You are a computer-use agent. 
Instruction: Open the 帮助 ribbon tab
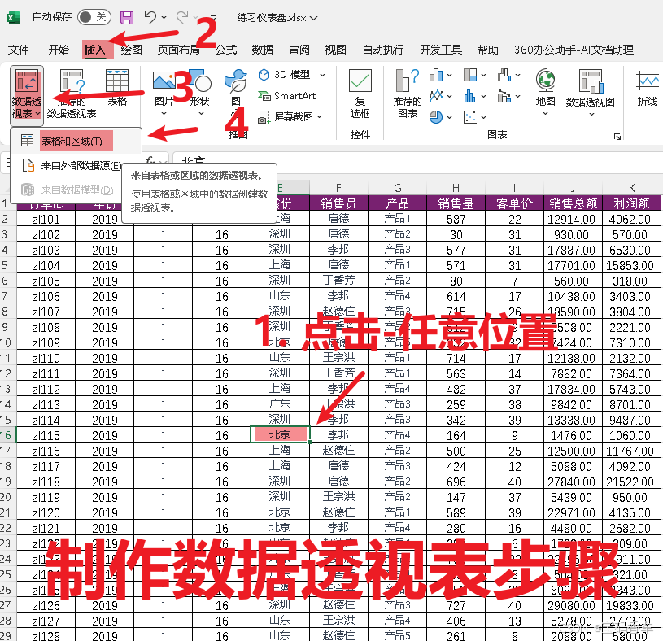(x=488, y=50)
